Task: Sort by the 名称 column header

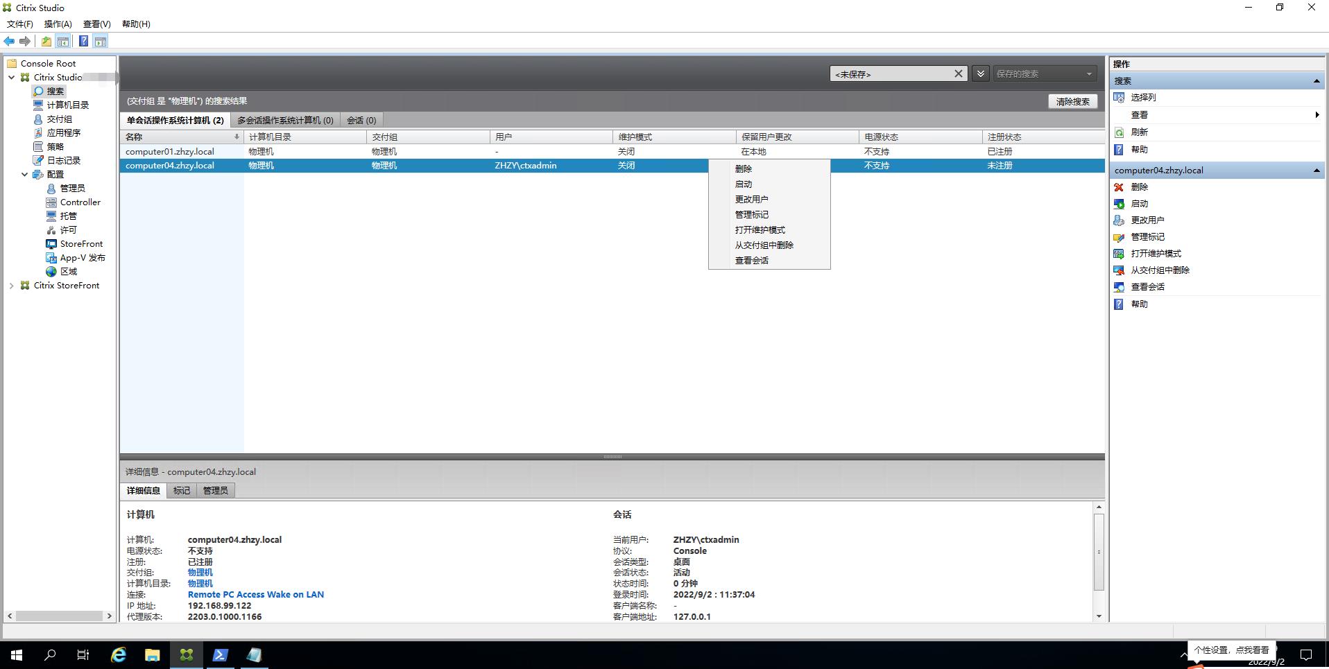Action: (x=182, y=137)
